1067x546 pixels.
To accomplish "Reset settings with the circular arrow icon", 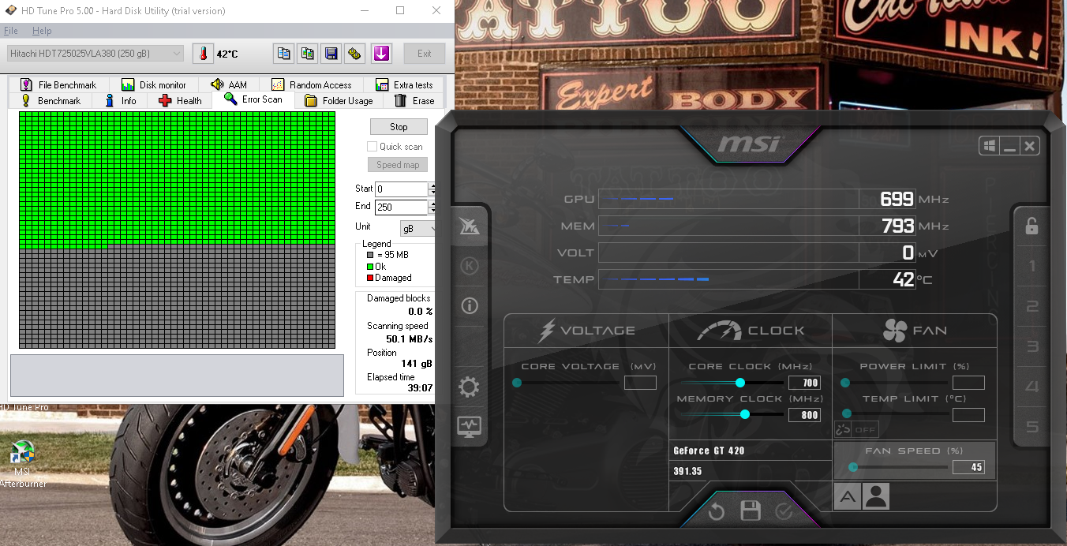I will pyautogui.click(x=717, y=512).
